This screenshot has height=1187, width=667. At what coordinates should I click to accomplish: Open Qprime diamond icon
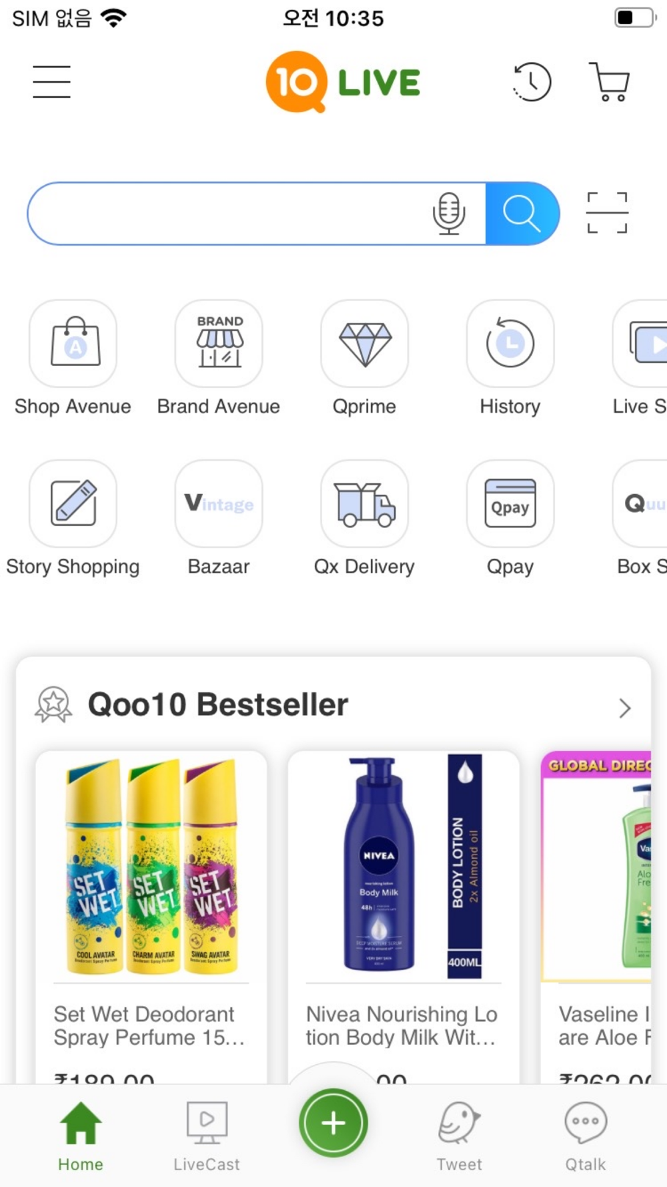pyautogui.click(x=364, y=343)
